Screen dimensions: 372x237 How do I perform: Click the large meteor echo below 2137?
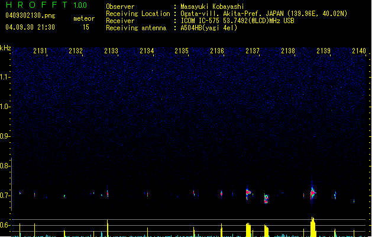[248, 193]
